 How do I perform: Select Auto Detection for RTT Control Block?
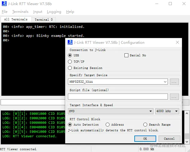coord(70,124)
